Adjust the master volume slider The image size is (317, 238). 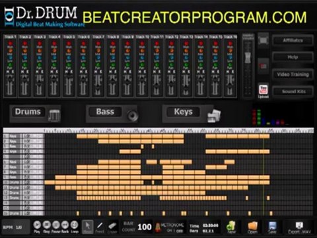click(x=248, y=58)
